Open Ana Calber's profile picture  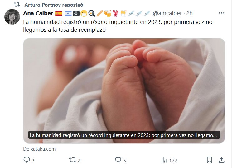coord(12,17)
